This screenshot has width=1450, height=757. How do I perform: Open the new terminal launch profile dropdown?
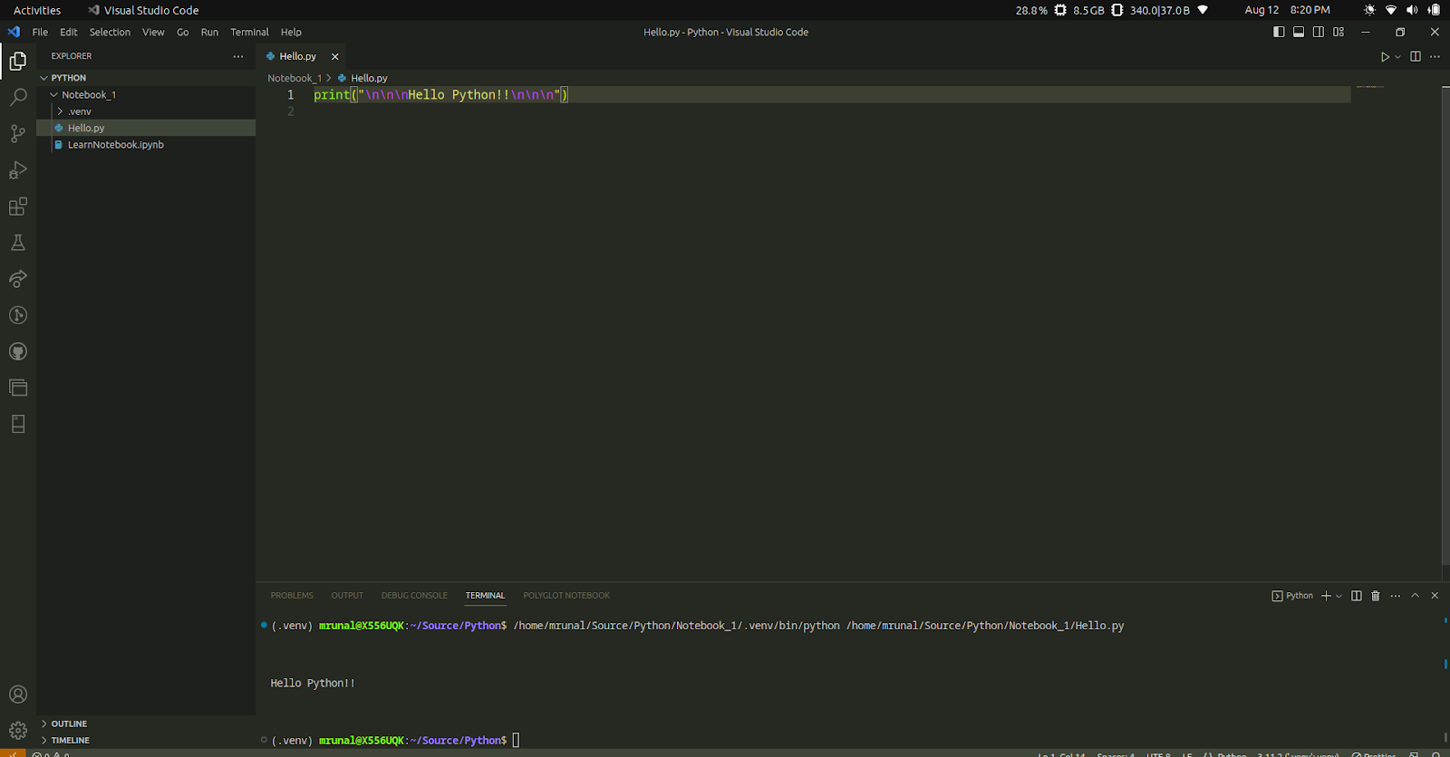click(x=1339, y=597)
